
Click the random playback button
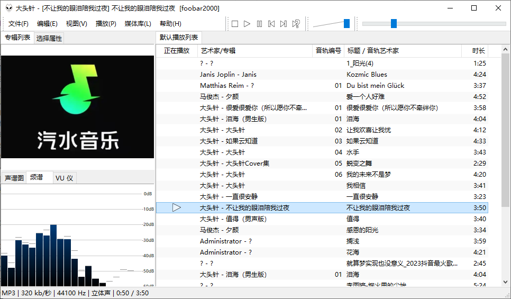pos(296,24)
